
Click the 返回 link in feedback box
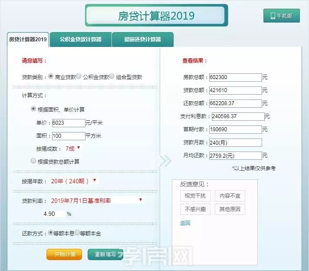coord(185,223)
